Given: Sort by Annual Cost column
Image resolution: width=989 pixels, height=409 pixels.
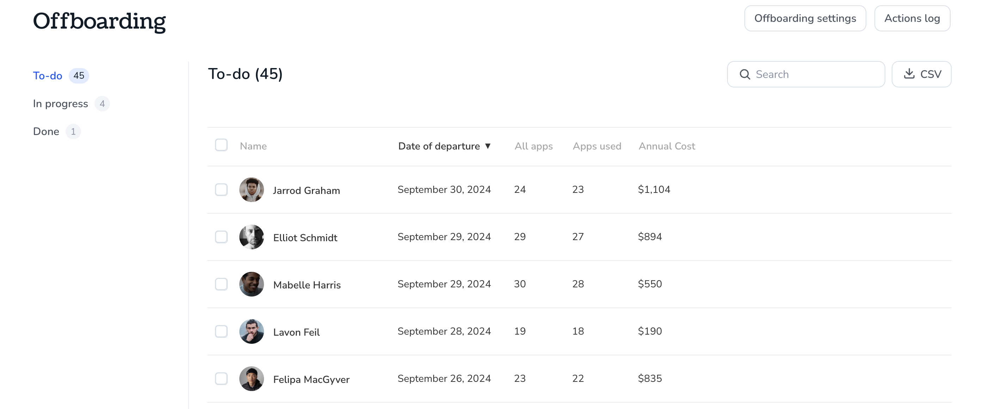Looking at the screenshot, I should pyautogui.click(x=666, y=146).
